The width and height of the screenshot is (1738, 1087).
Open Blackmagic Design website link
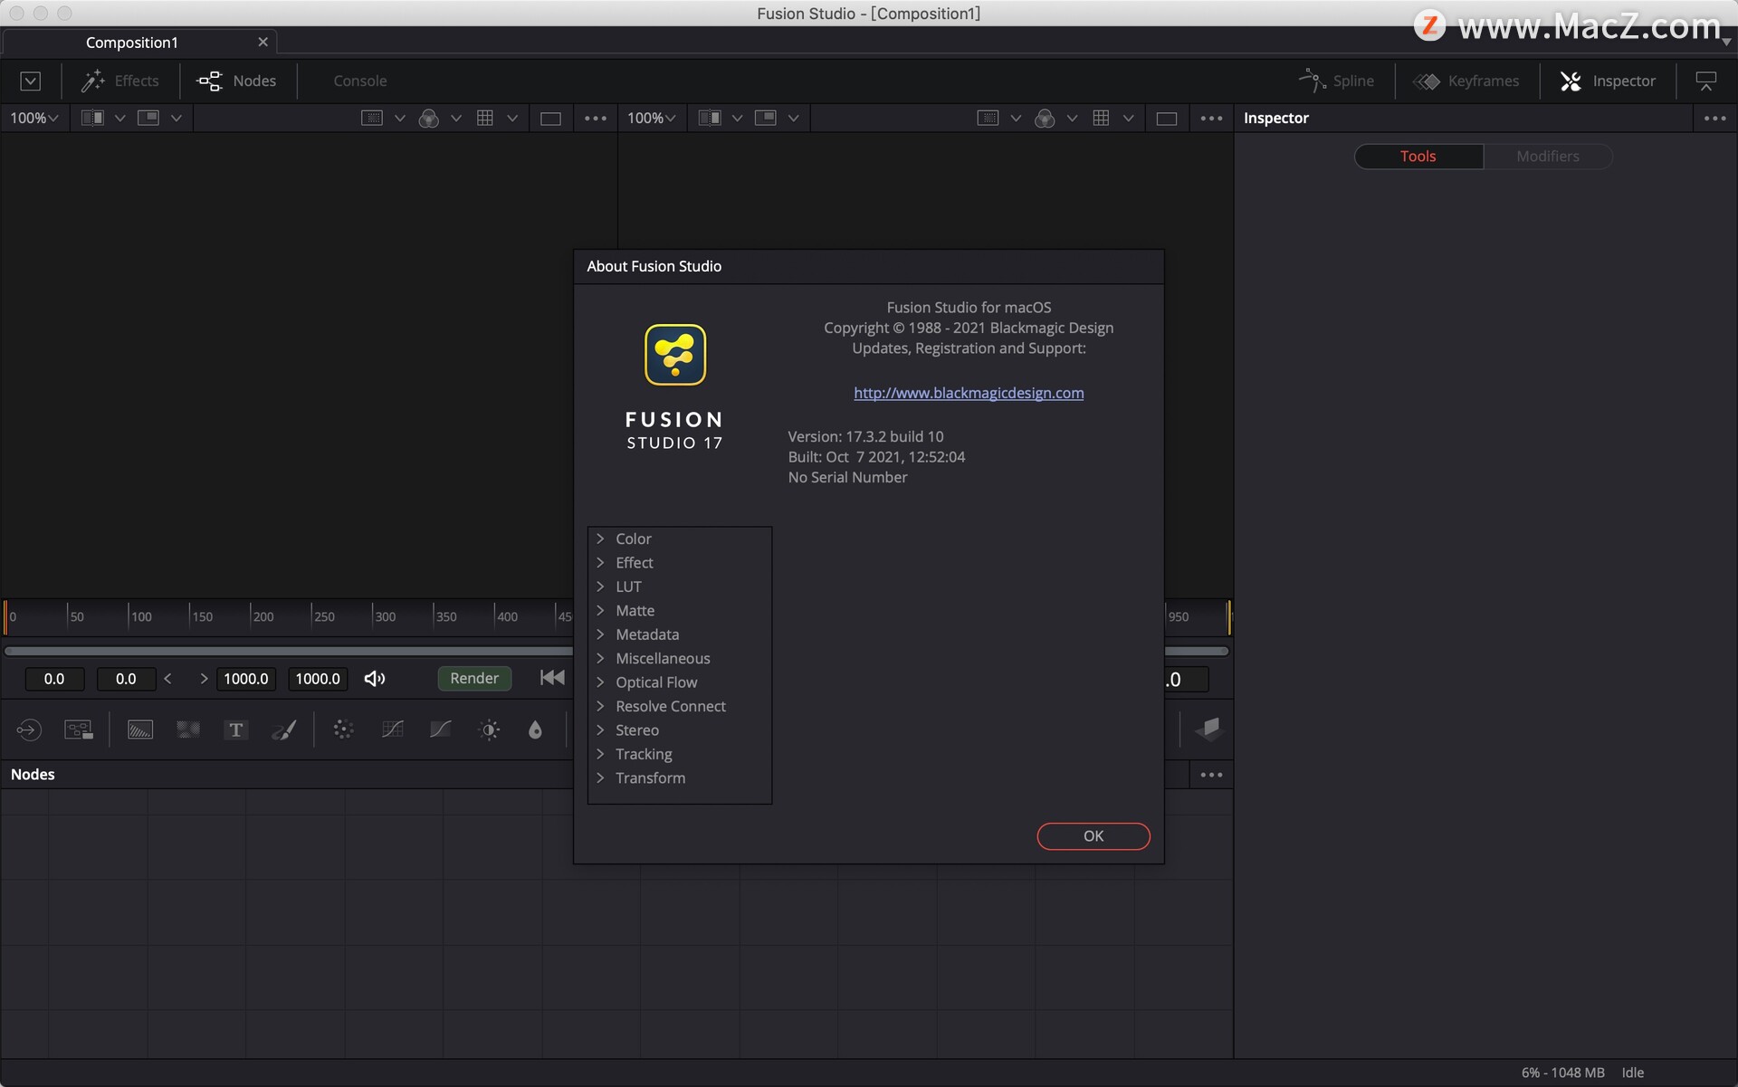[x=968, y=392]
